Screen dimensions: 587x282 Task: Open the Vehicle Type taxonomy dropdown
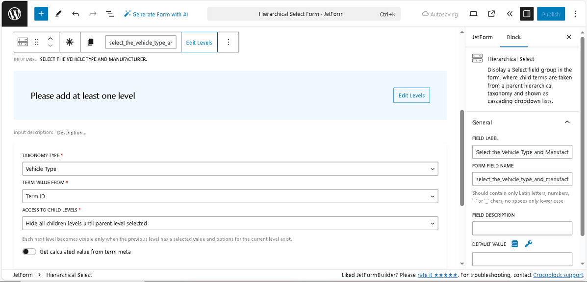(230, 168)
